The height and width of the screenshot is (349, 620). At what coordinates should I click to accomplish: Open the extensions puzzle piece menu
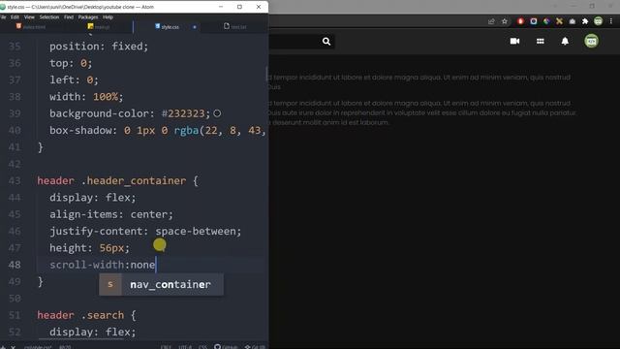tap(585, 21)
